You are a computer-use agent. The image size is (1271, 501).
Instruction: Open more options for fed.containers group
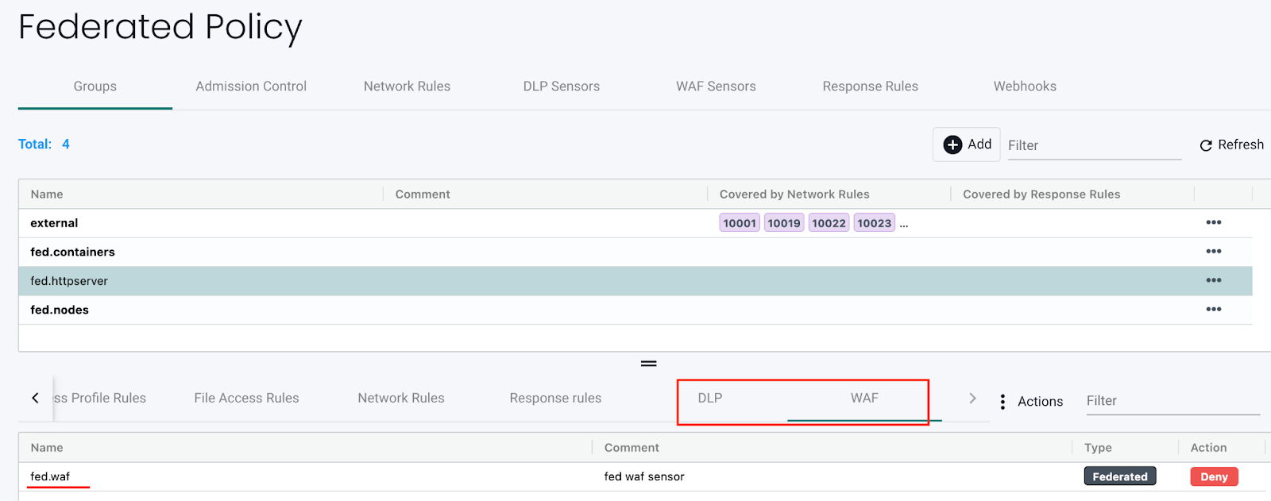coord(1213,252)
